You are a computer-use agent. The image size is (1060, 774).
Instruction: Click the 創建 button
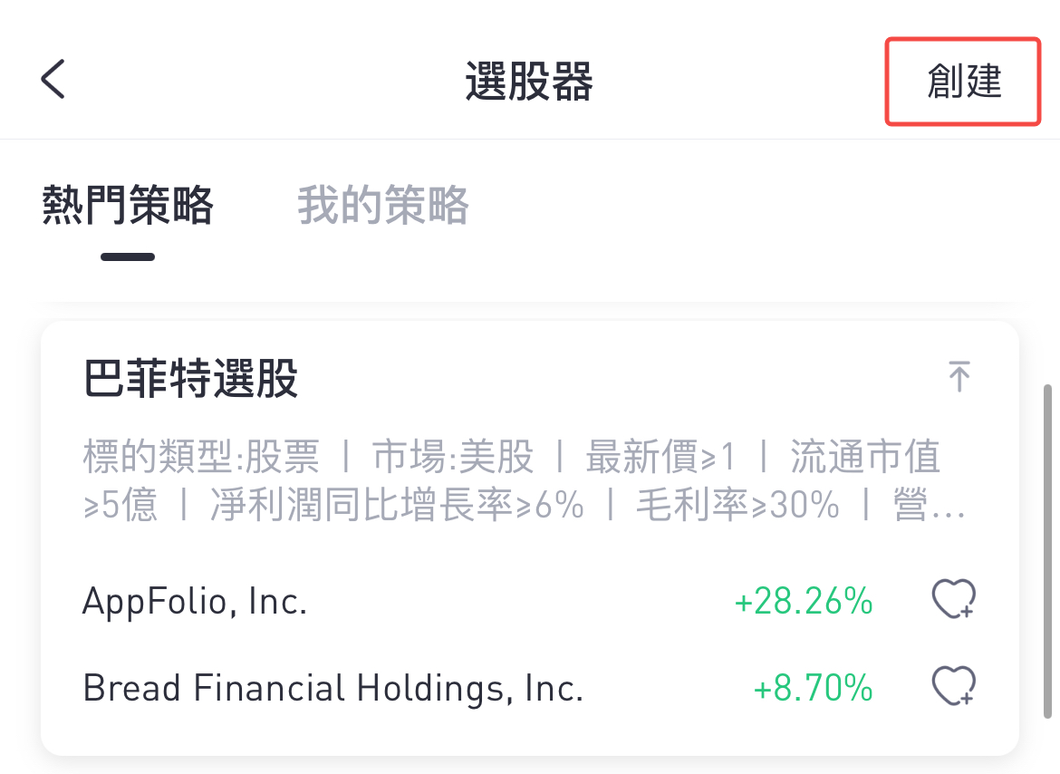963,82
